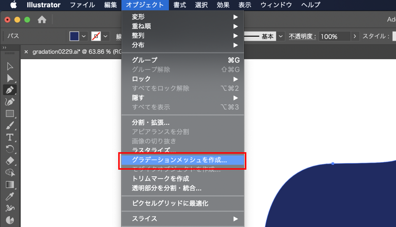Viewport: 396px width, 227px height.
Task: Open the 整列 submenu
Action: [x=183, y=36]
